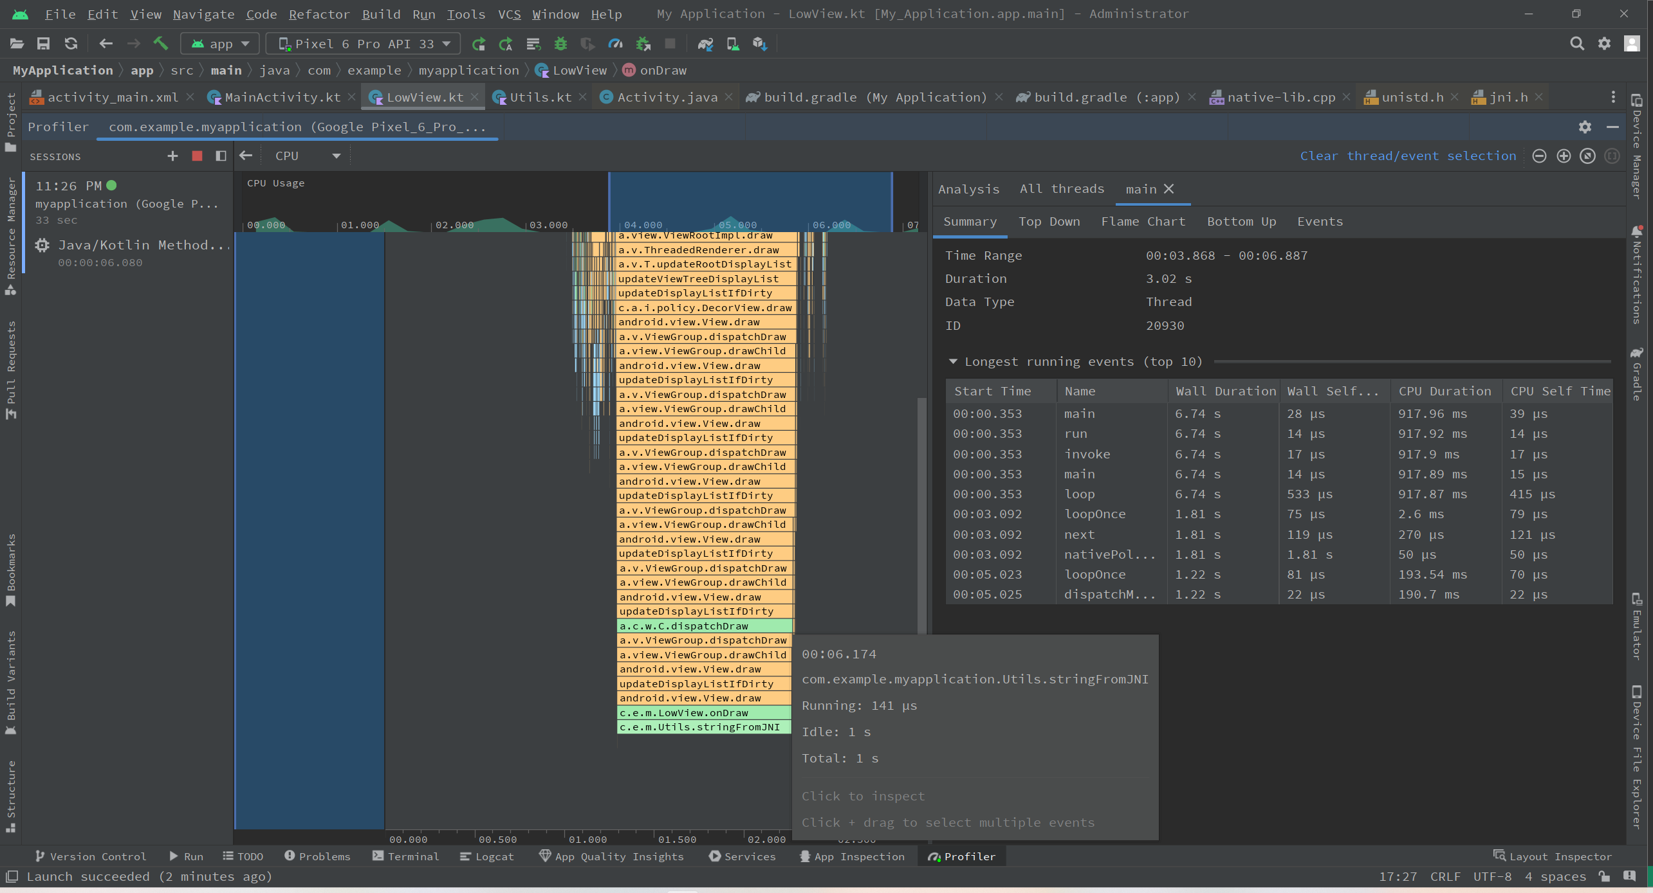Reset timeline zoom to default
The image size is (1653, 893).
(1588, 156)
